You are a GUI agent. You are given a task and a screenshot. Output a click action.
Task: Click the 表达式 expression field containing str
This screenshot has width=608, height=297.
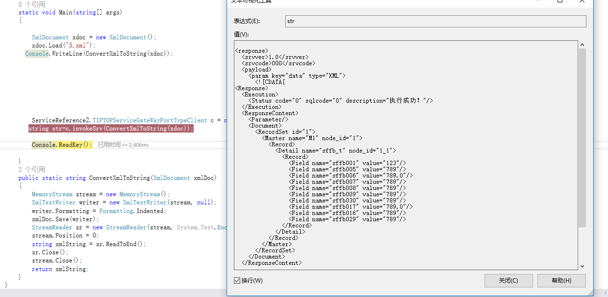(x=435, y=22)
